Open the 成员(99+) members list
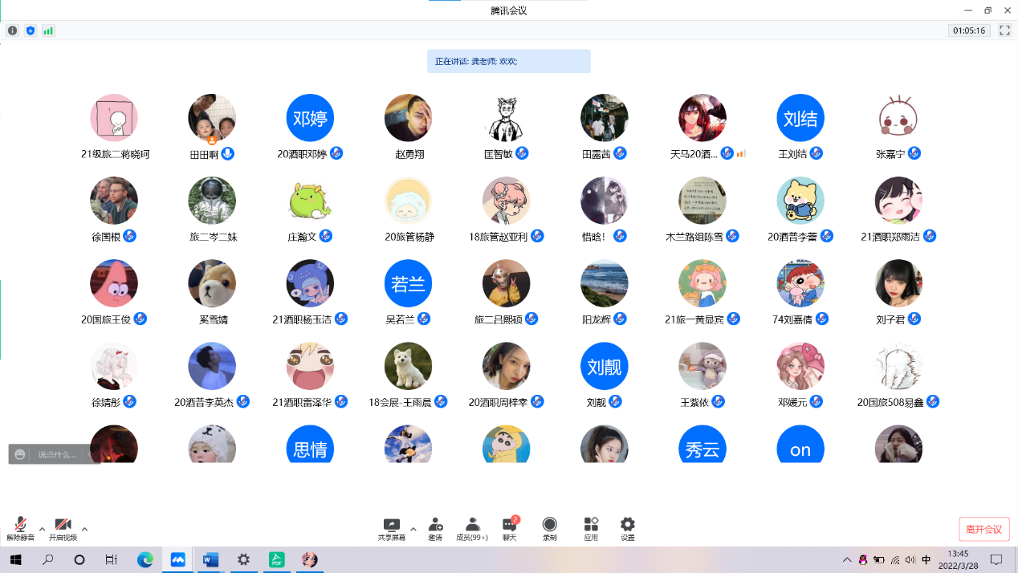1018x573 pixels. pos(472,528)
